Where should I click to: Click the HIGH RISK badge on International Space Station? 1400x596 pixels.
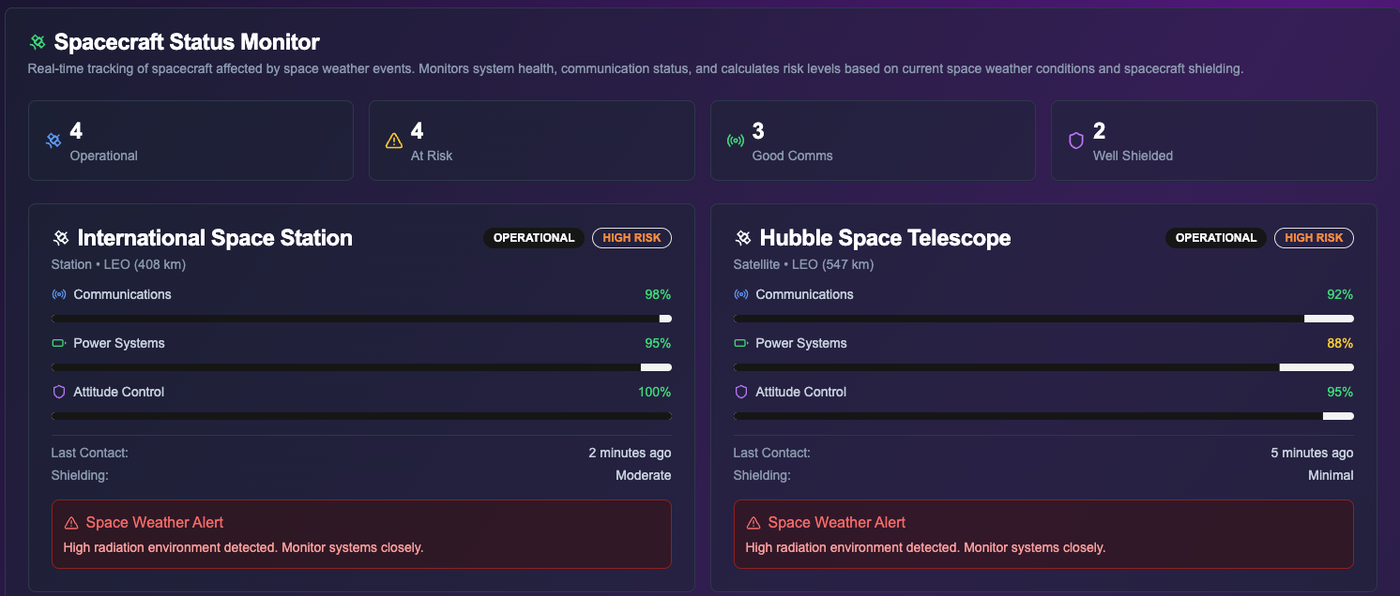point(632,238)
